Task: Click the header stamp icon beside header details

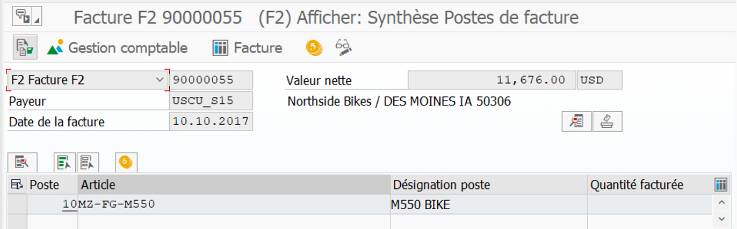Action: click(x=607, y=121)
